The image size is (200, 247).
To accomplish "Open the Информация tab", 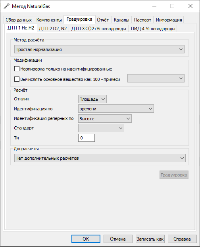I will 169,20.
